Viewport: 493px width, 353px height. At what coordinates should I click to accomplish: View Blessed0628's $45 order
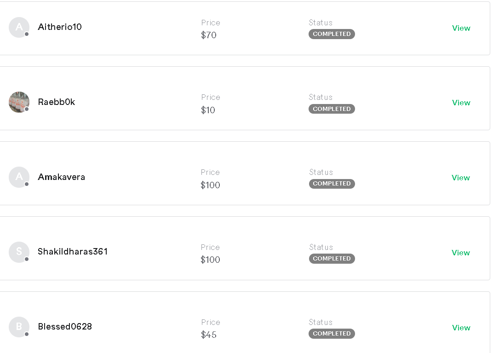pos(461,328)
